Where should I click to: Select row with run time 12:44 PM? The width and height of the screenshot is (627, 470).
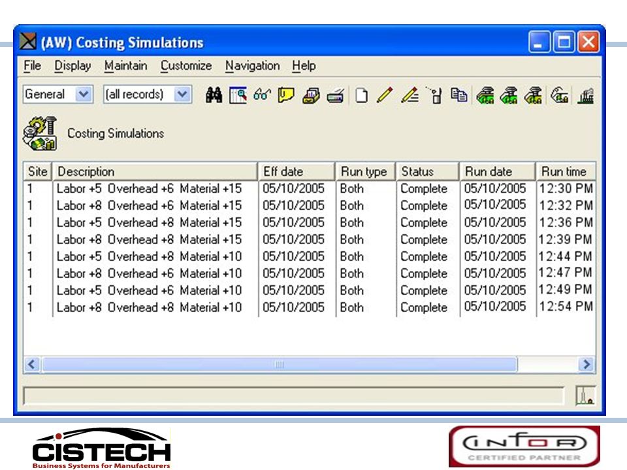(310, 257)
